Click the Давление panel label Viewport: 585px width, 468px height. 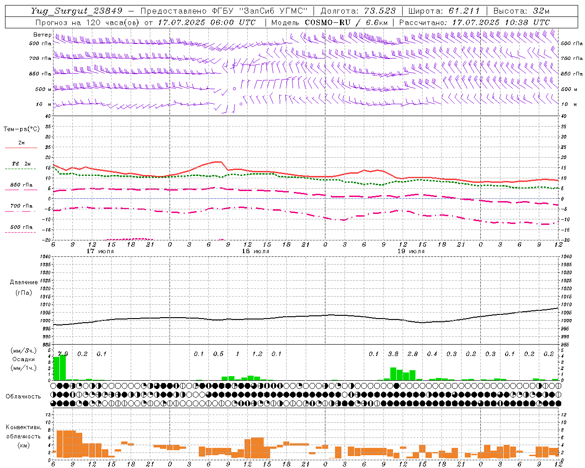pos(24,282)
